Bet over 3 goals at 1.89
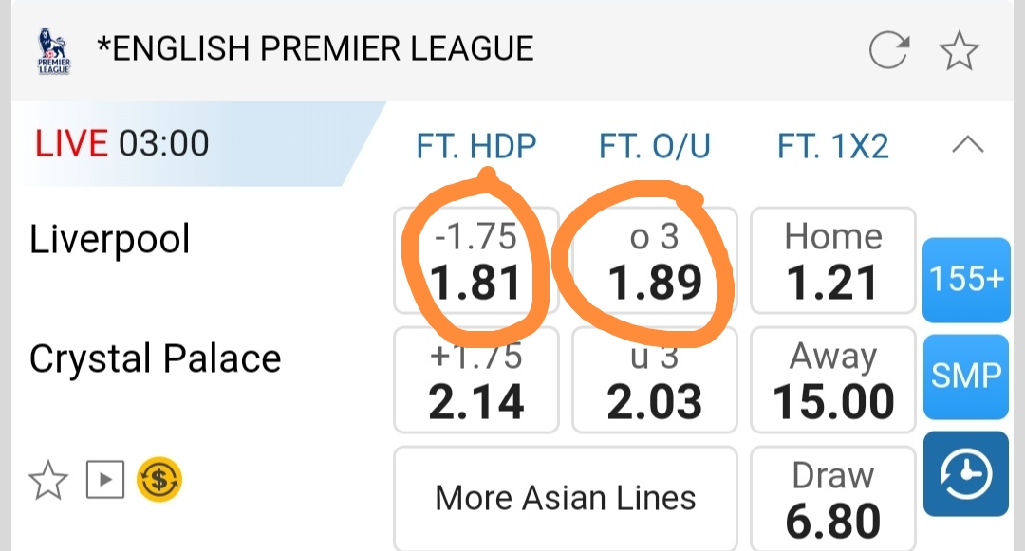 click(x=655, y=261)
